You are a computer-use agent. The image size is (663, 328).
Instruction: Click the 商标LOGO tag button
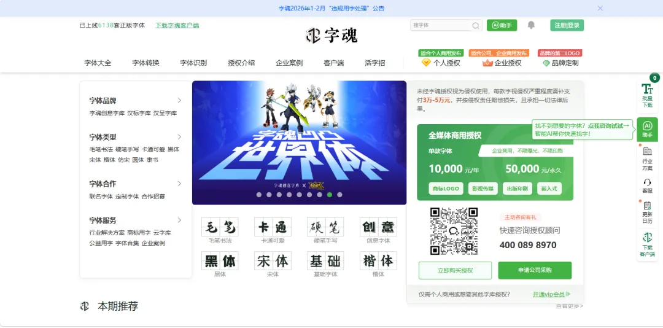tap(446, 189)
